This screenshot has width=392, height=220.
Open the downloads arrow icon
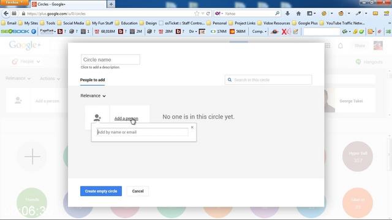click(287, 13)
